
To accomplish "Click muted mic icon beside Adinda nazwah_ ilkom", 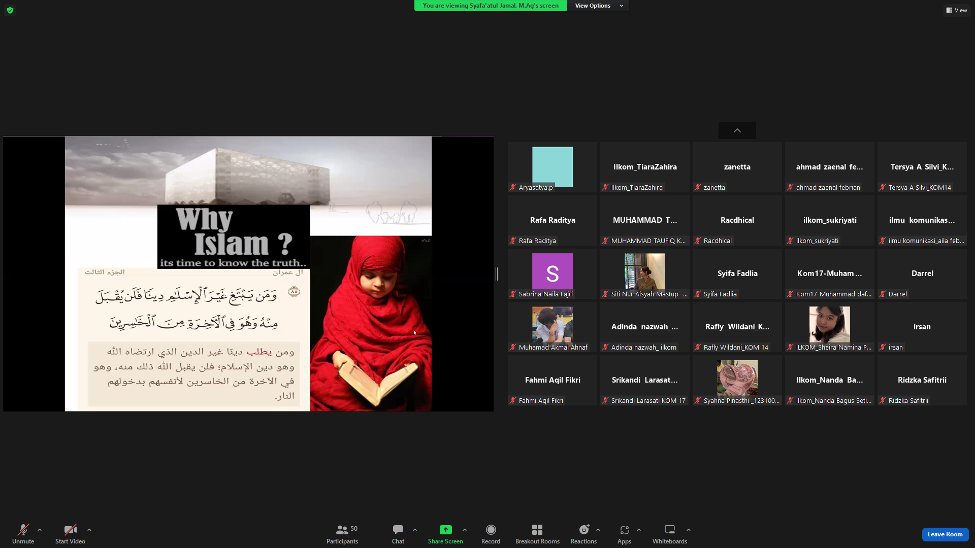I will (x=605, y=347).
